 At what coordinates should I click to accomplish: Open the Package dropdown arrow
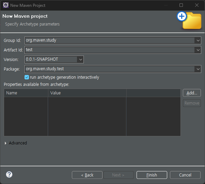pos(198,69)
